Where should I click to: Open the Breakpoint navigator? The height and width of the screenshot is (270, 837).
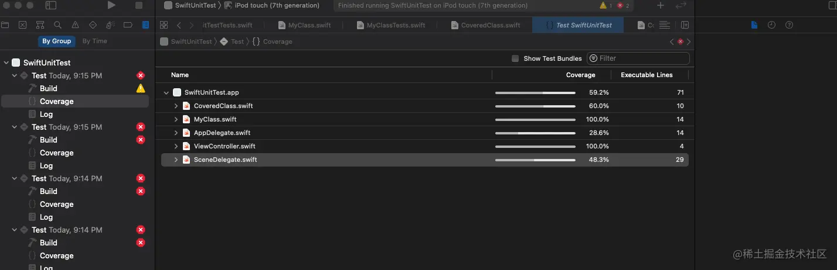click(x=128, y=25)
